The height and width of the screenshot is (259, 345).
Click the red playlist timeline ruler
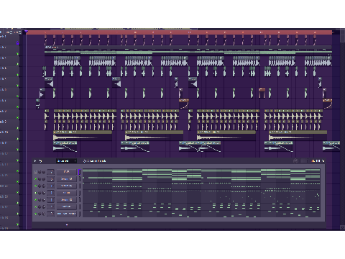click(179, 32)
